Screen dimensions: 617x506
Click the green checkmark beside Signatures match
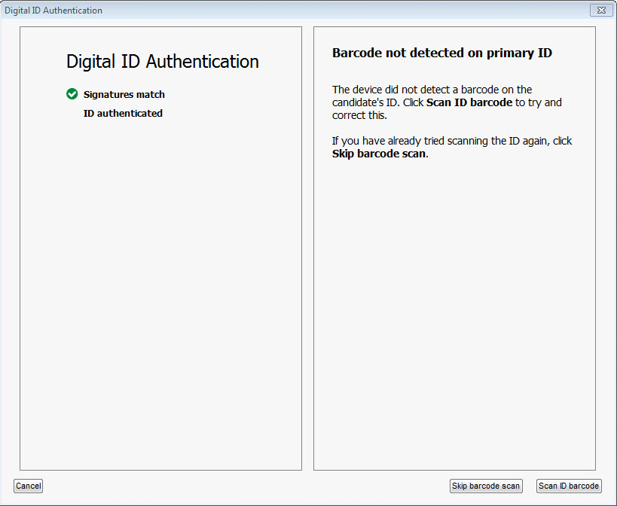pos(72,94)
